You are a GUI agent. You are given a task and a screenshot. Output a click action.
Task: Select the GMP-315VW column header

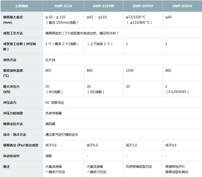coord(104,6)
